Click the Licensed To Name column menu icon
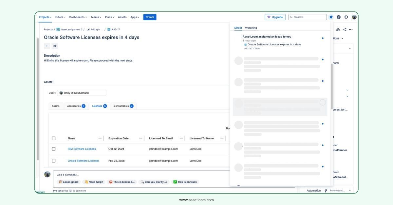The width and height of the screenshot is (393, 205). point(222,138)
